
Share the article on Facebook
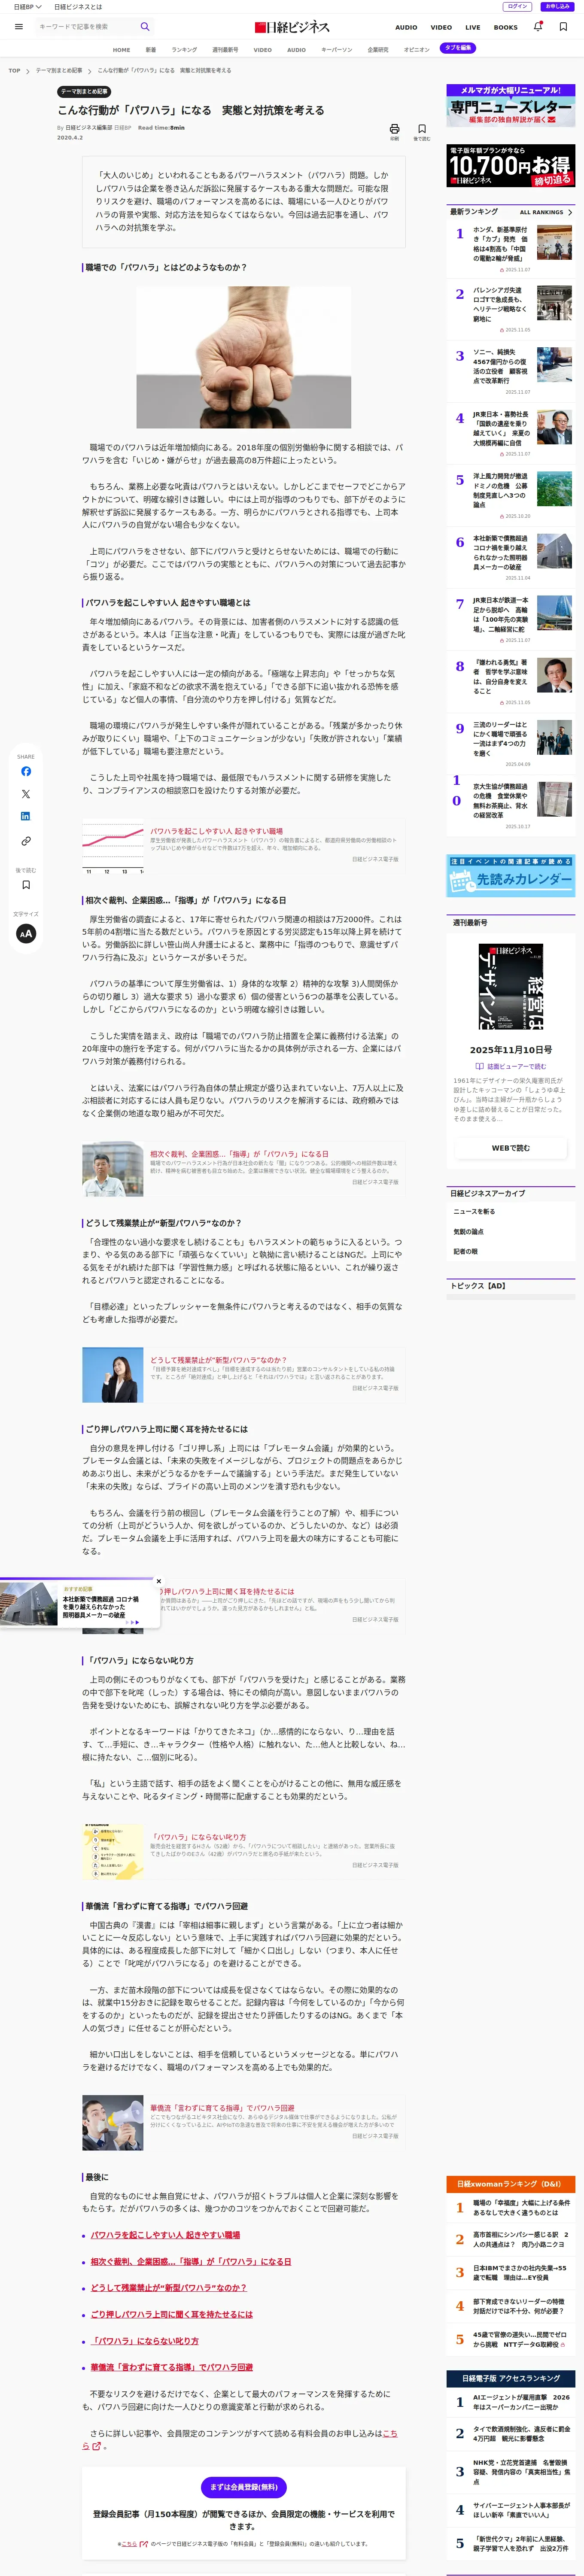pyautogui.click(x=26, y=771)
